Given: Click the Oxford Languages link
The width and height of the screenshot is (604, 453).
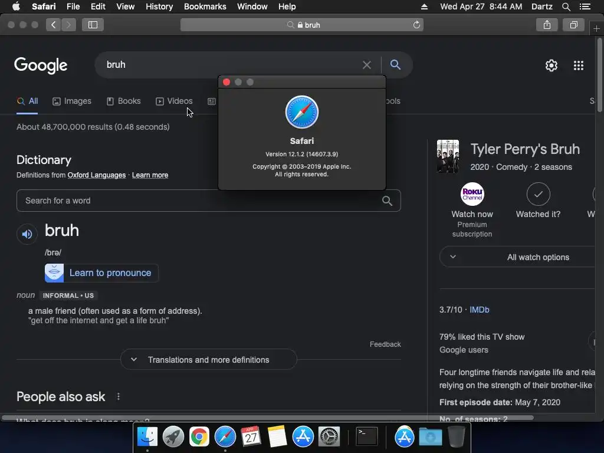Looking at the screenshot, I should 97,175.
